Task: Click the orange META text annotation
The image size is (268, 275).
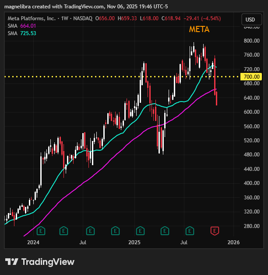Action: pyautogui.click(x=199, y=29)
